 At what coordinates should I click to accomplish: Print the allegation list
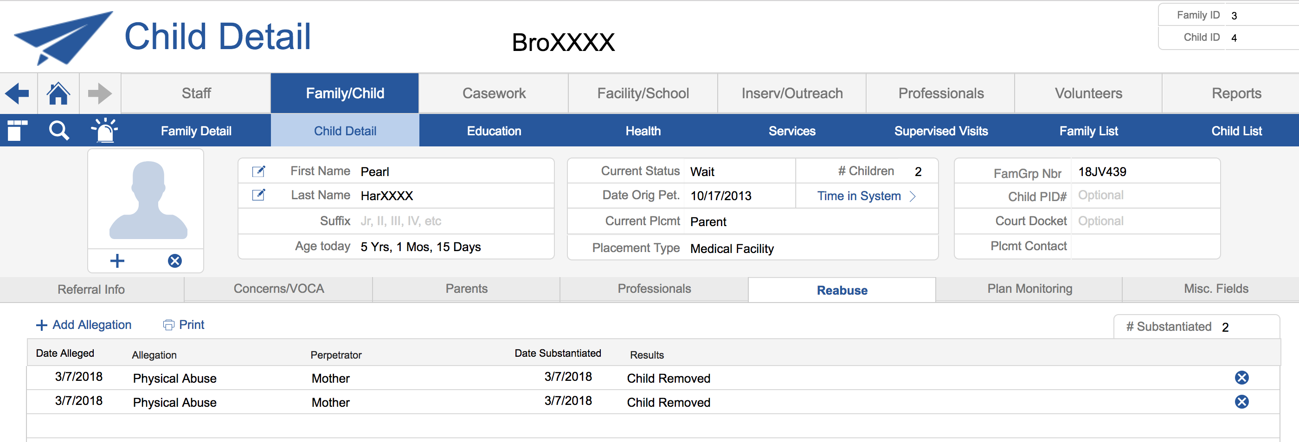184,325
